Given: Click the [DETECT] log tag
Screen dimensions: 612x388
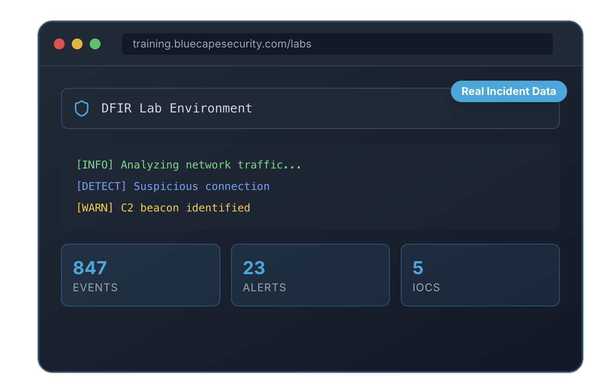Looking at the screenshot, I should click(101, 186).
